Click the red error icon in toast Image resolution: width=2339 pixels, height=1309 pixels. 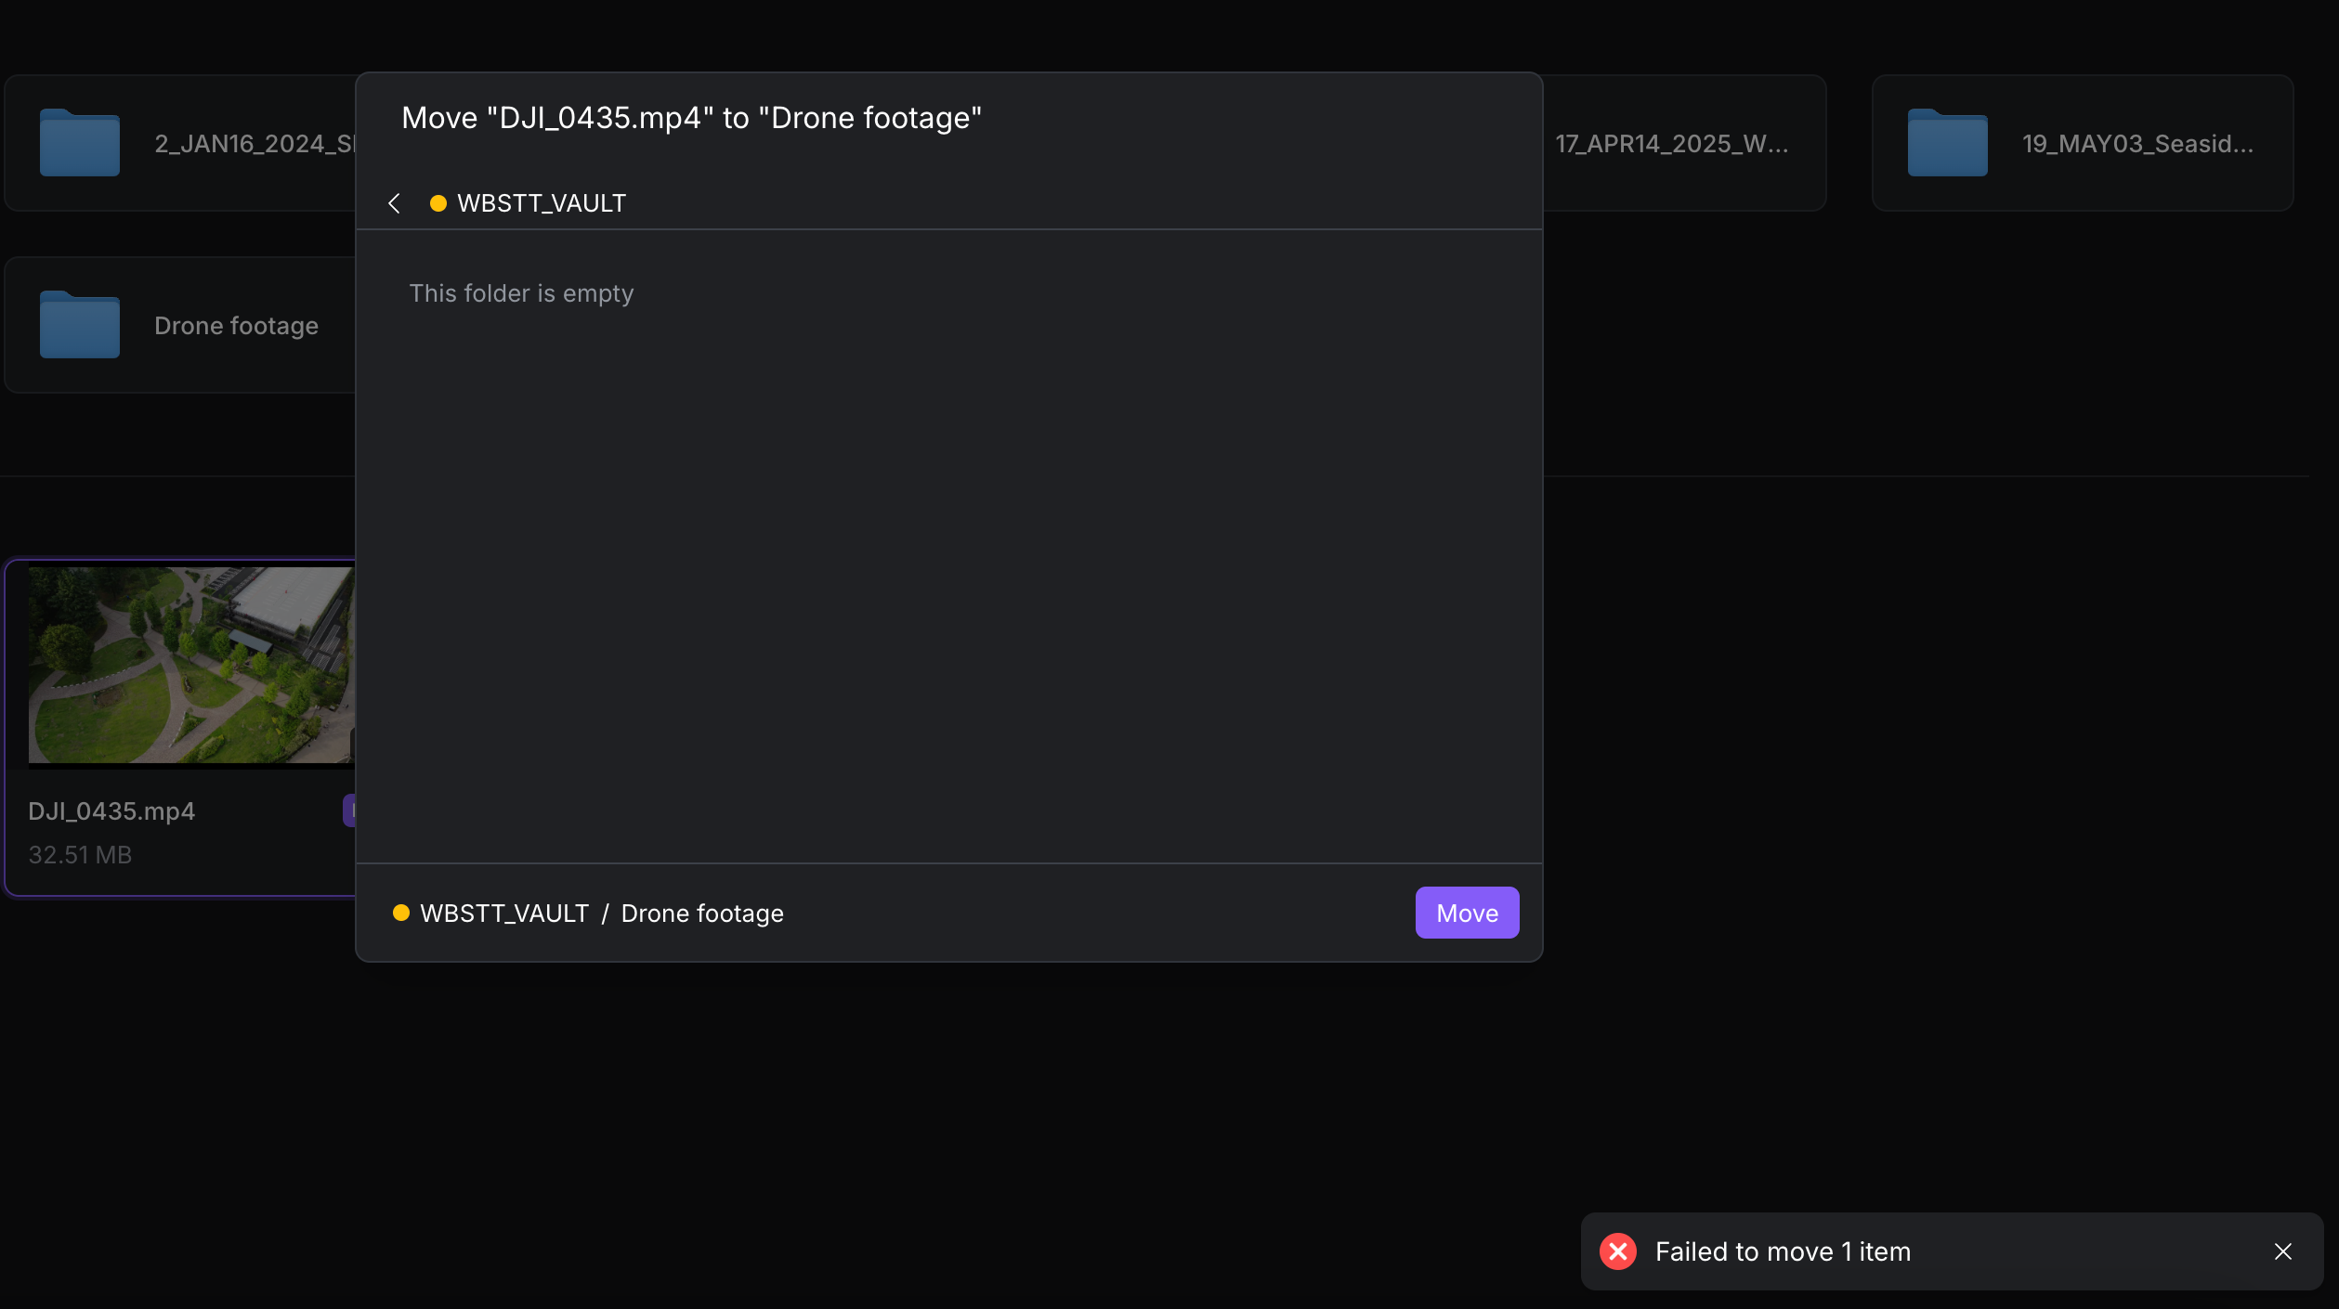pyautogui.click(x=1617, y=1251)
